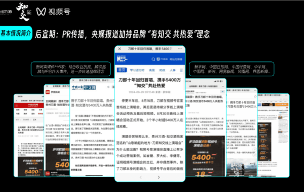Tap the back arrow at bottom of center phone
This screenshot has height=192, width=304.
141,177
